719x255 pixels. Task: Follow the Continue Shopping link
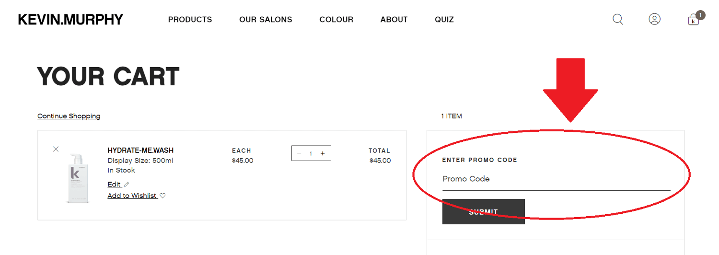tap(69, 116)
